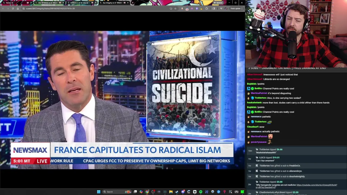Open Discord from the taskbar
Screen dimensions: 347x195
183,192
